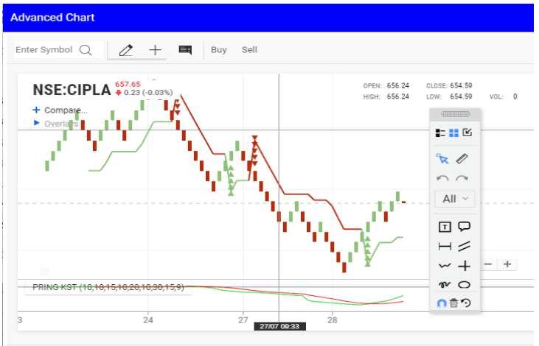Select the ellipse drawing tool
The width and height of the screenshot is (539, 346).
point(465,284)
